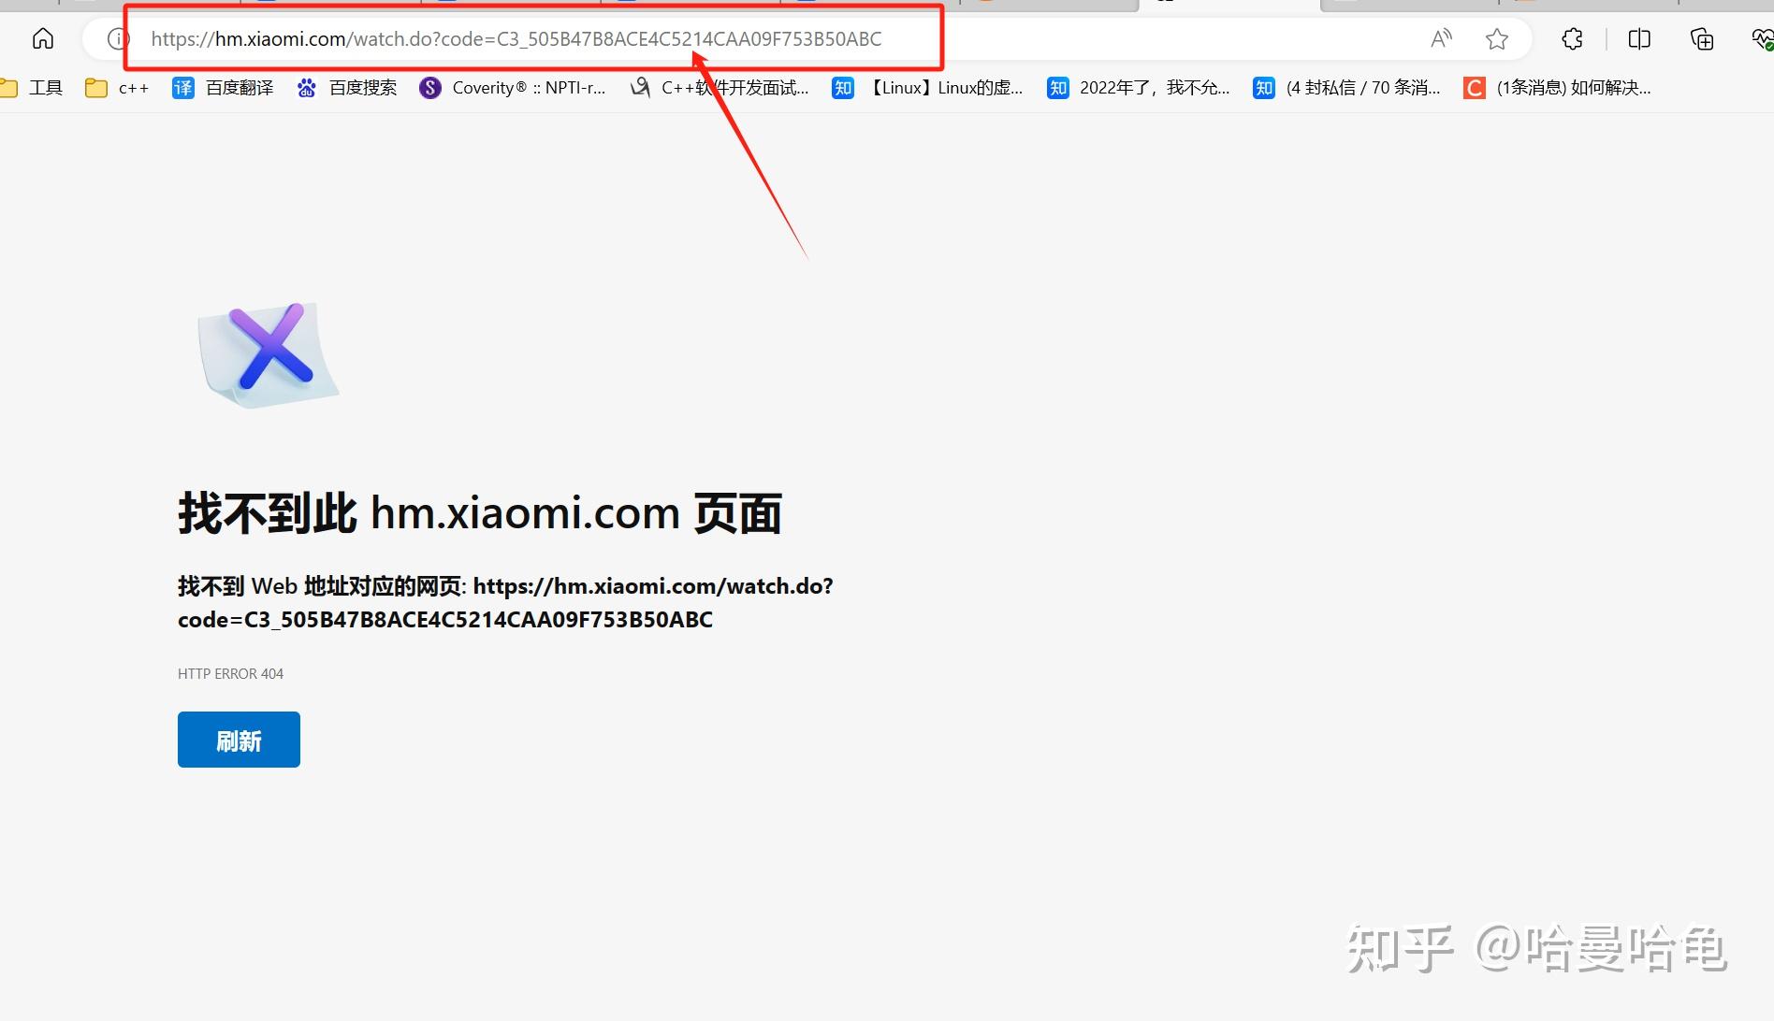Open the 百度翻译 bookmark
Viewport: 1774px width, 1021px height.
[x=223, y=87]
